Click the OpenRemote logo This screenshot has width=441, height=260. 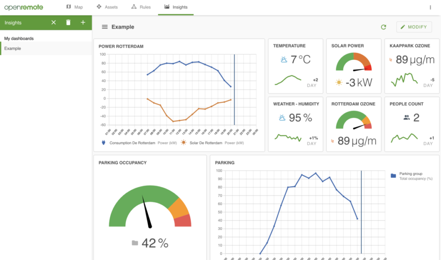(x=24, y=7)
